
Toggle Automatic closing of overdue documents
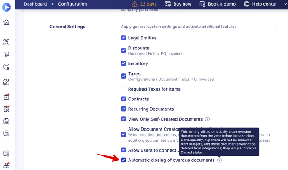tap(123, 160)
